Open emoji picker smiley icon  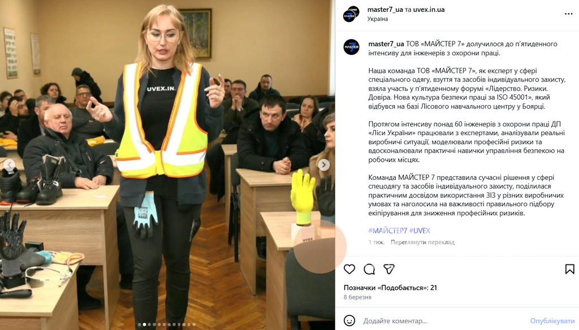(x=349, y=321)
